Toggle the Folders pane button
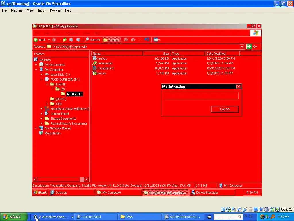 [111, 40]
